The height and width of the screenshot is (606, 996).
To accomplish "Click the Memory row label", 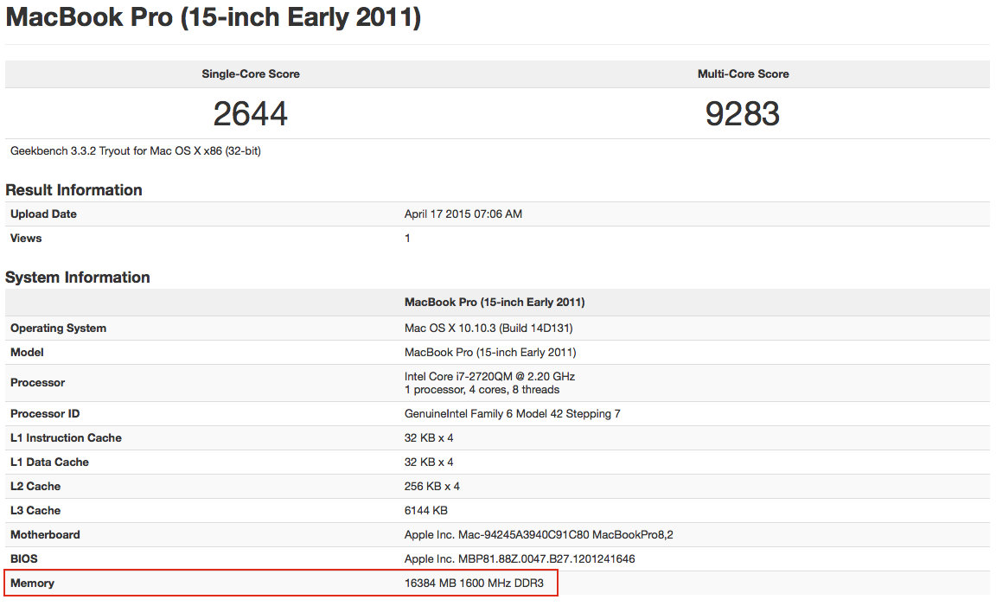I will pos(32,584).
